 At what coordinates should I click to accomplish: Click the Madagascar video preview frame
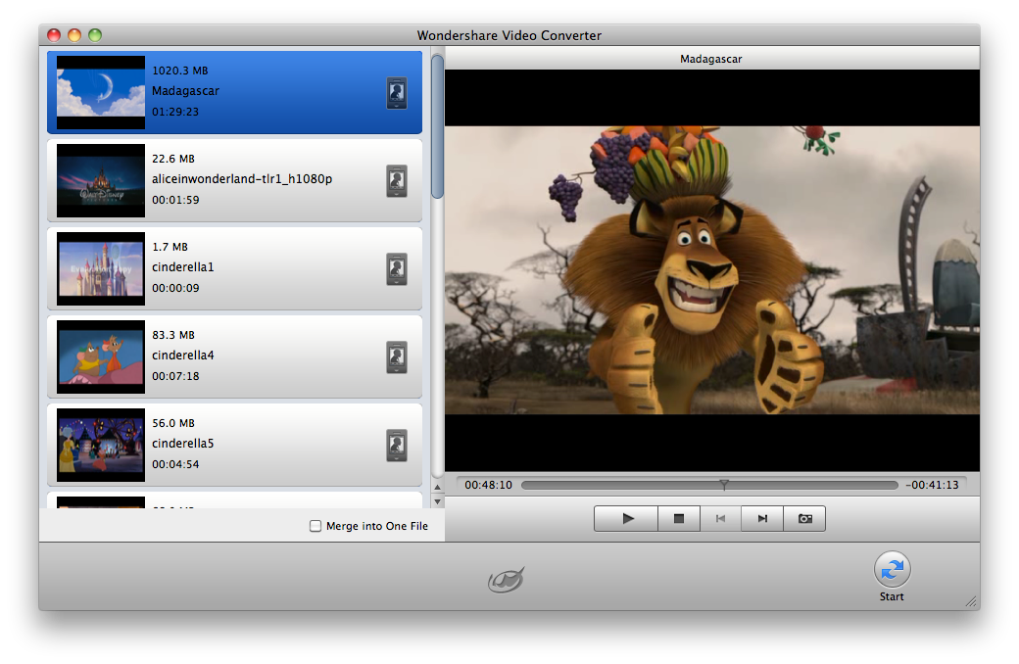click(x=712, y=270)
